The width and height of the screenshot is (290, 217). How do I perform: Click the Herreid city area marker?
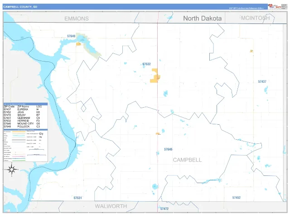[x=155, y=75]
